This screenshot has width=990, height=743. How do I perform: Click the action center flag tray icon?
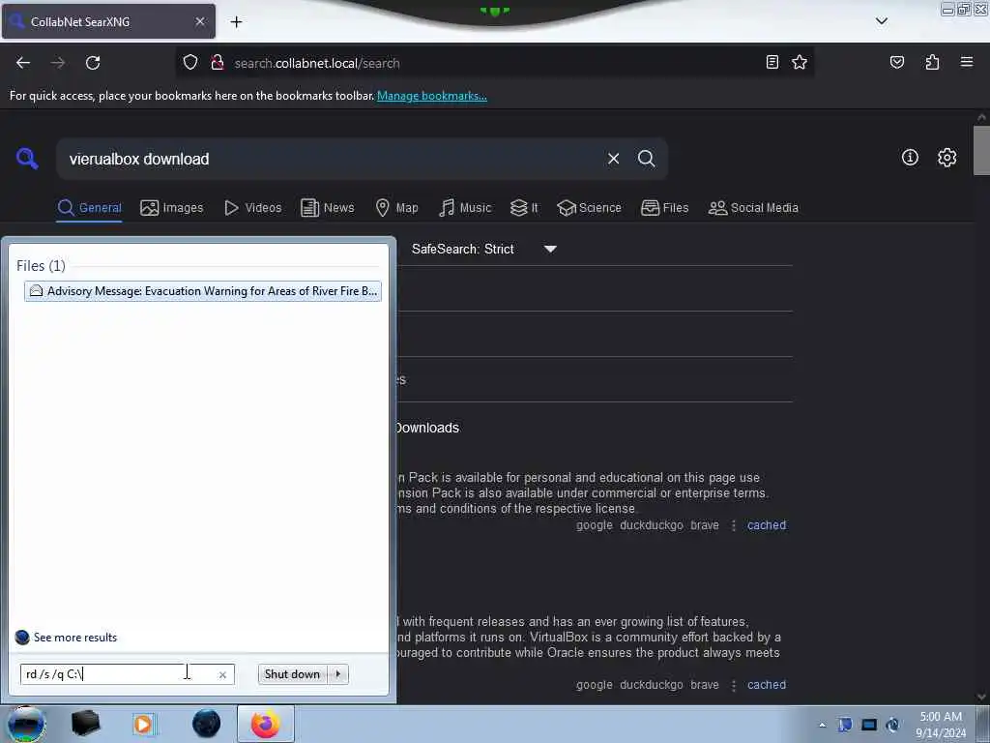tap(845, 725)
